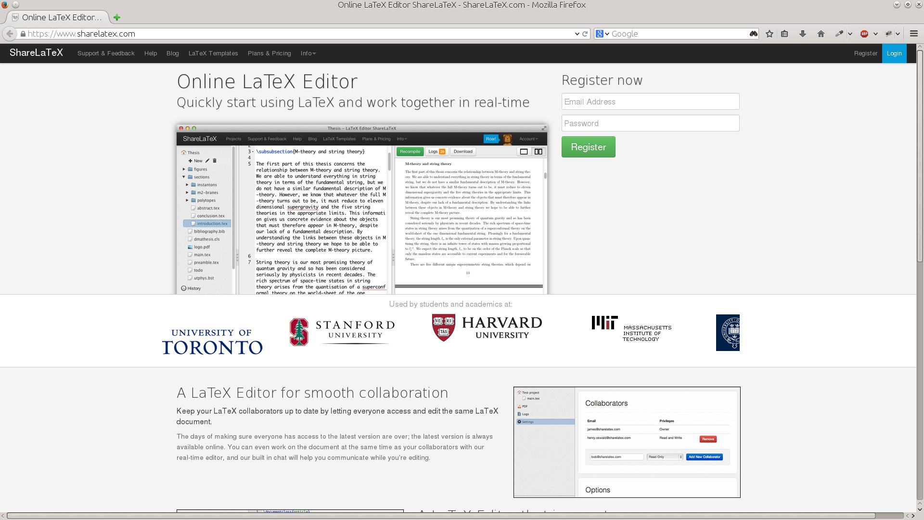
Task: Click the Harvard University logo
Action: click(487, 328)
